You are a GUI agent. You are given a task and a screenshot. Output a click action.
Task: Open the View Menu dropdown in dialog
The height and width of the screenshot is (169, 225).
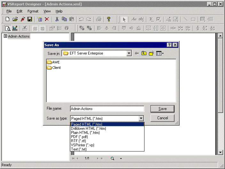point(160,54)
